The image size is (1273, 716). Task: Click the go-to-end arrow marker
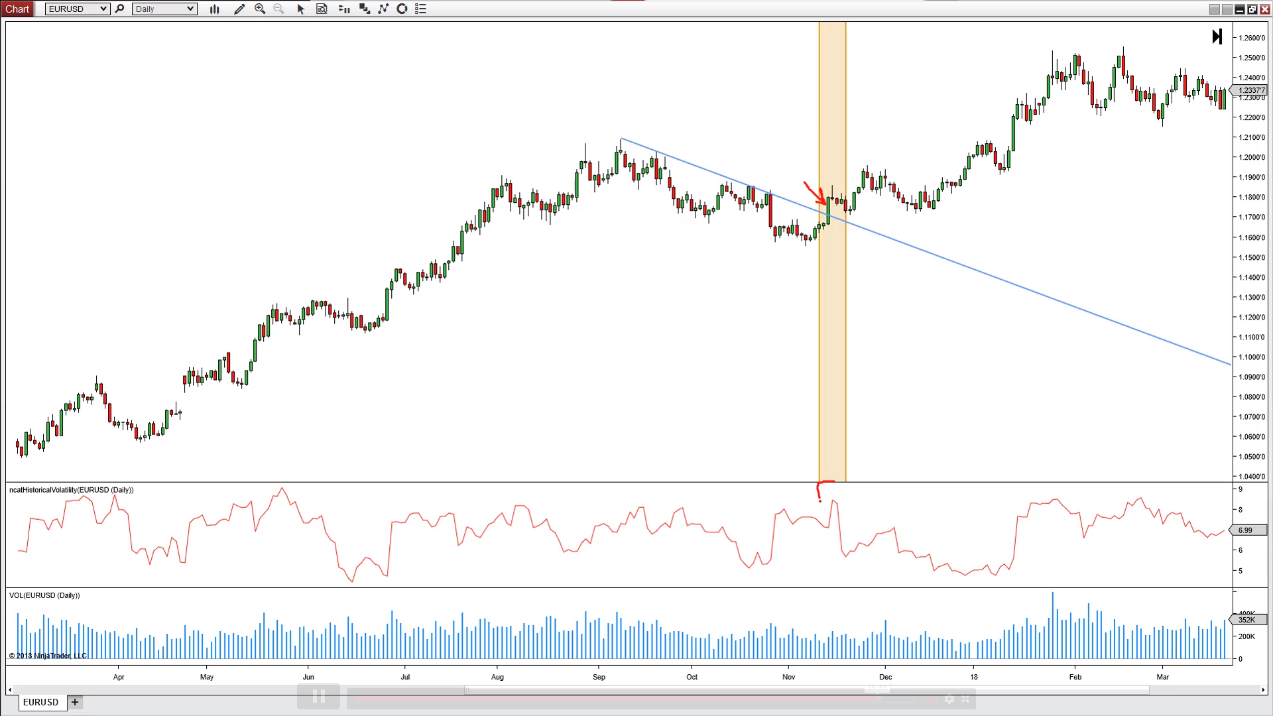pyautogui.click(x=1217, y=36)
